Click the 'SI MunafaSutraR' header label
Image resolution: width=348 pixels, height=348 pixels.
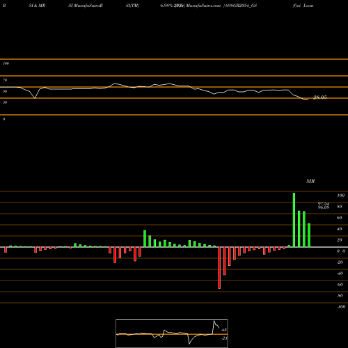[86, 6]
